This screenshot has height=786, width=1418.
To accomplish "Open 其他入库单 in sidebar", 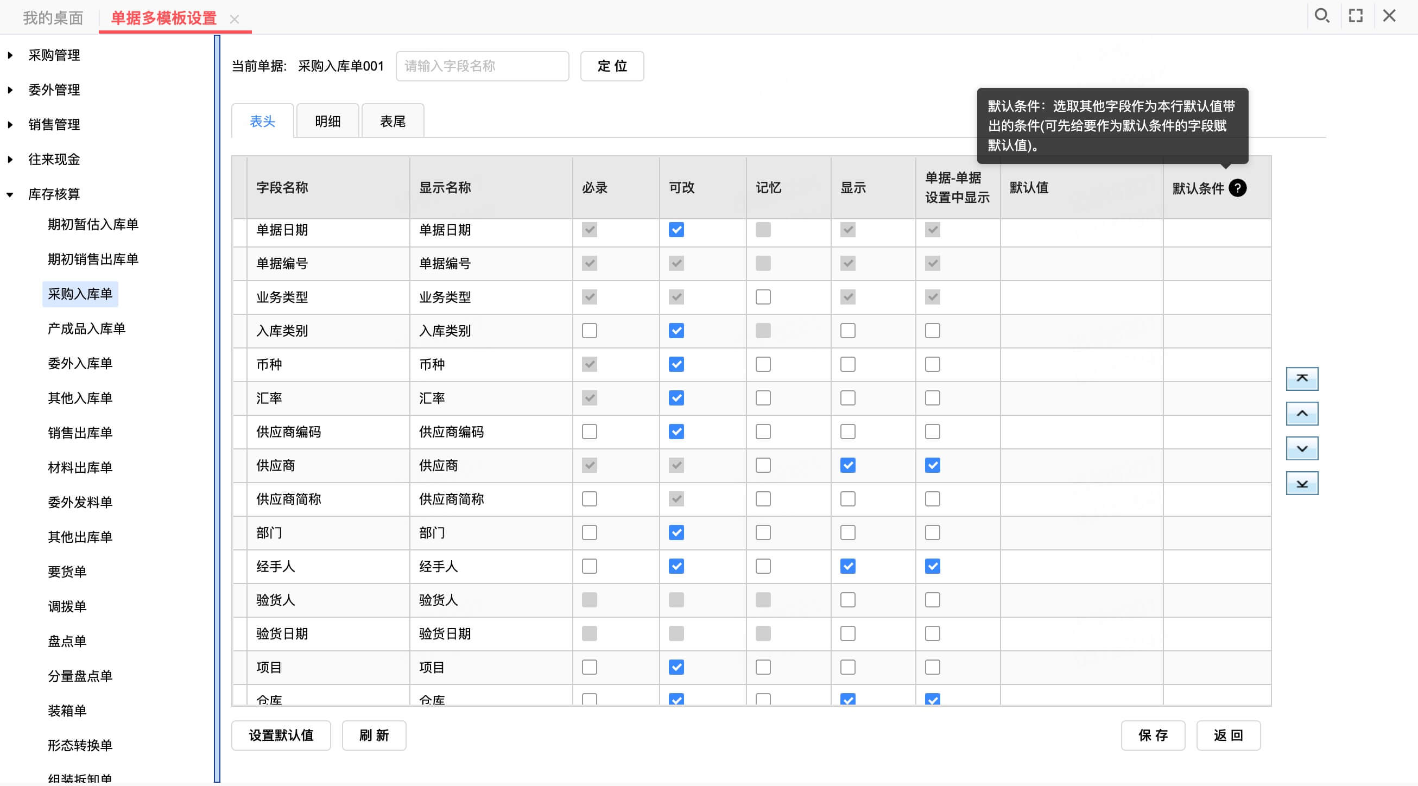I will pyautogui.click(x=80, y=398).
